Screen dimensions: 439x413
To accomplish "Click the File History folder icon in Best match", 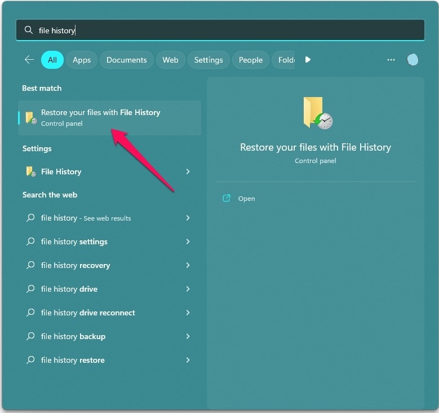I will tap(31, 117).
